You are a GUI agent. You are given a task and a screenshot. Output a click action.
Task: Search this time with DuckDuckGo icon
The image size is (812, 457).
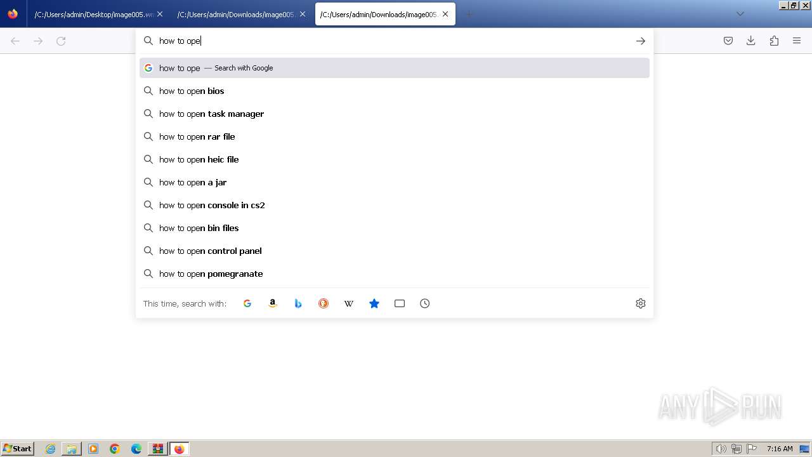pyautogui.click(x=324, y=303)
